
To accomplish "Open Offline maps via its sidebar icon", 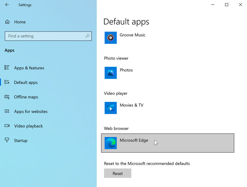I will coord(7,97).
